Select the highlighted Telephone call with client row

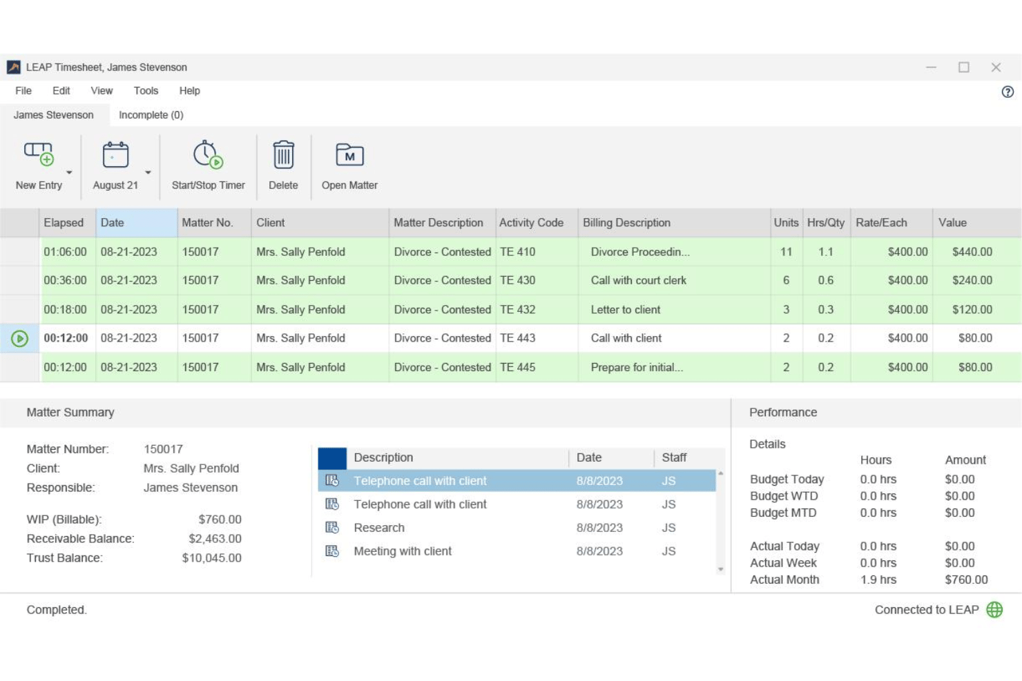click(x=517, y=481)
